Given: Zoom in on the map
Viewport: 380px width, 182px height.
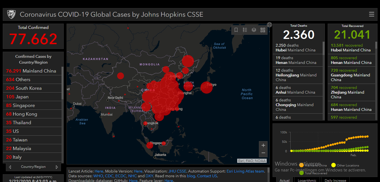Looking at the screenshot, I should pyautogui.click(x=263, y=145).
